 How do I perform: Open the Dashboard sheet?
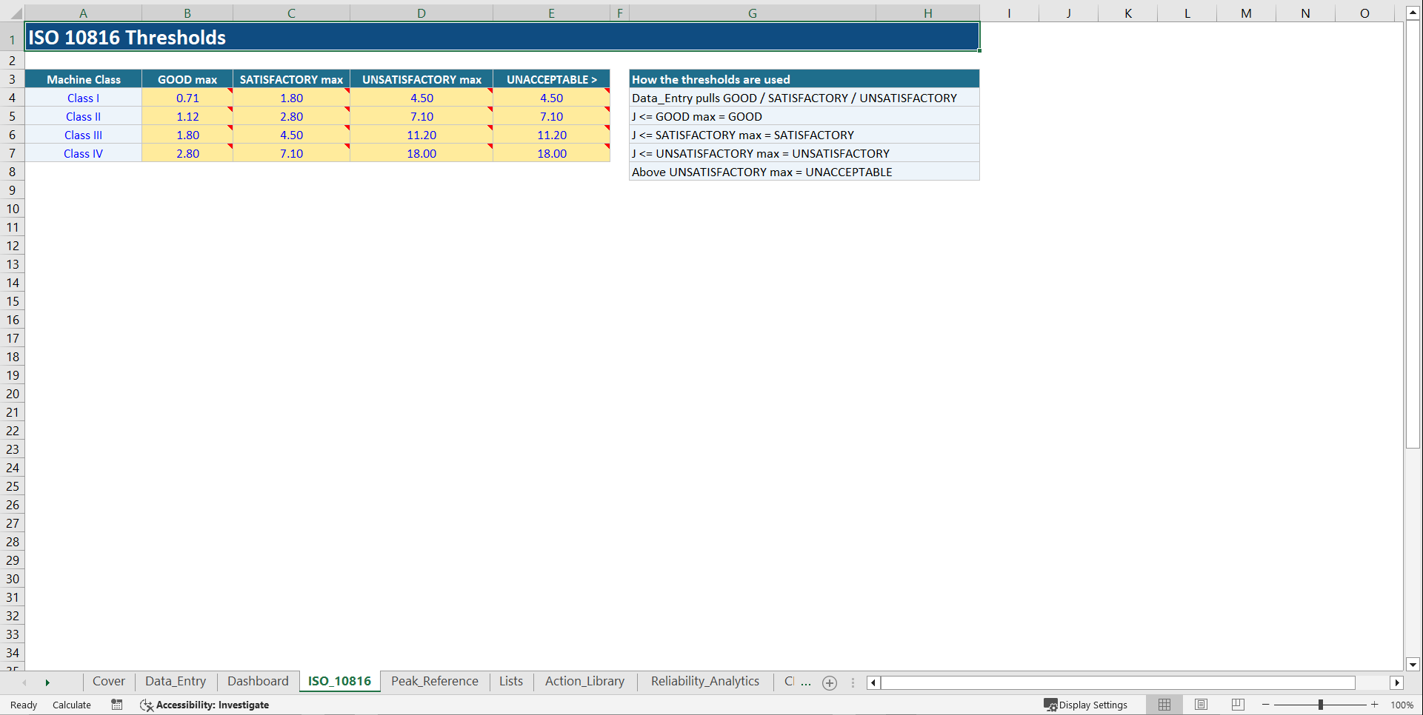257,681
